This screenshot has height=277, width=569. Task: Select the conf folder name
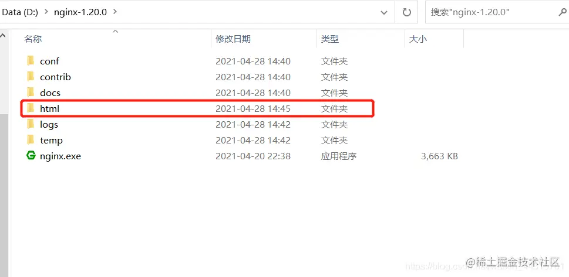[49, 61]
